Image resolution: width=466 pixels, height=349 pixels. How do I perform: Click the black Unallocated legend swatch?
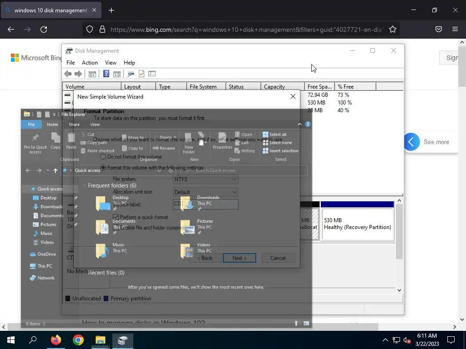pyautogui.click(x=68, y=299)
